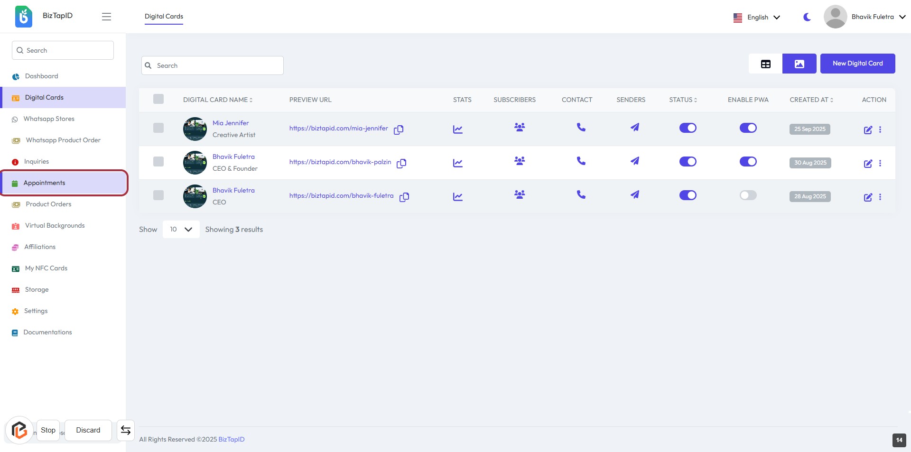Viewport: 911px width, 452px height.
Task: Tick the select-all checkbox in header
Action: tap(158, 99)
